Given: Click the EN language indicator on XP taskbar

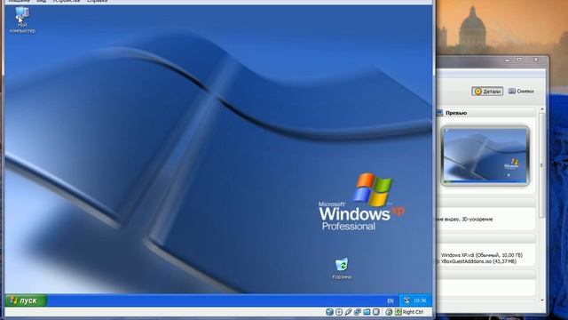Looking at the screenshot, I should click(390, 300).
